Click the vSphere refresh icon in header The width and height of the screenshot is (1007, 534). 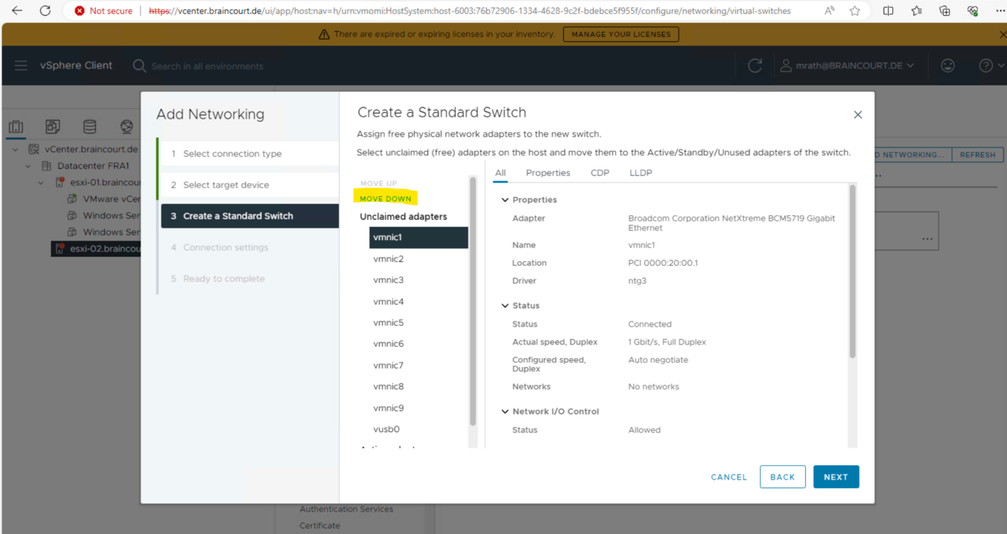pyautogui.click(x=755, y=66)
